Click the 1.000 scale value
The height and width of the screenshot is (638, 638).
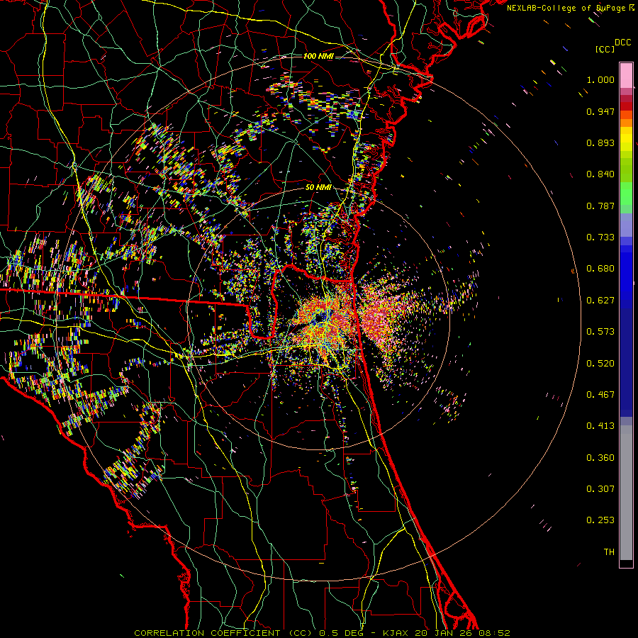click(x=600, y=79)
